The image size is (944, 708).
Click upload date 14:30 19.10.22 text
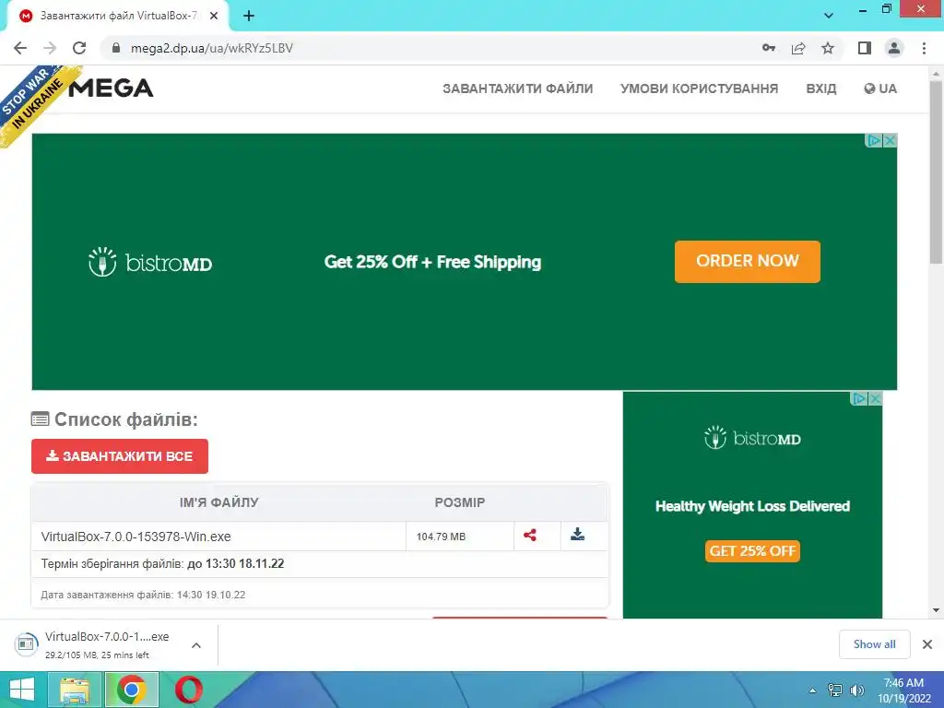211,595
